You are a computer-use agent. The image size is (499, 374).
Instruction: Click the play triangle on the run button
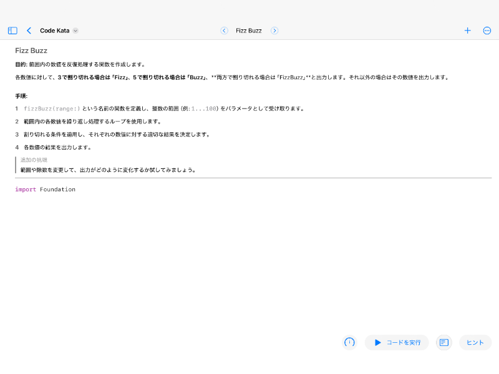click(377, 342)
